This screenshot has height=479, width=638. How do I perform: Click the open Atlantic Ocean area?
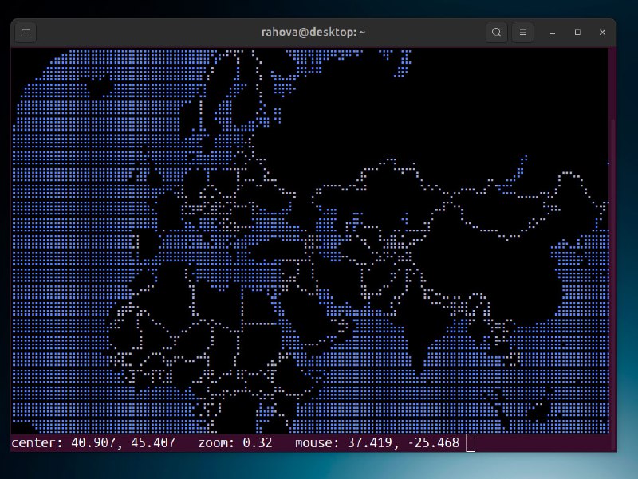[64, 239]
